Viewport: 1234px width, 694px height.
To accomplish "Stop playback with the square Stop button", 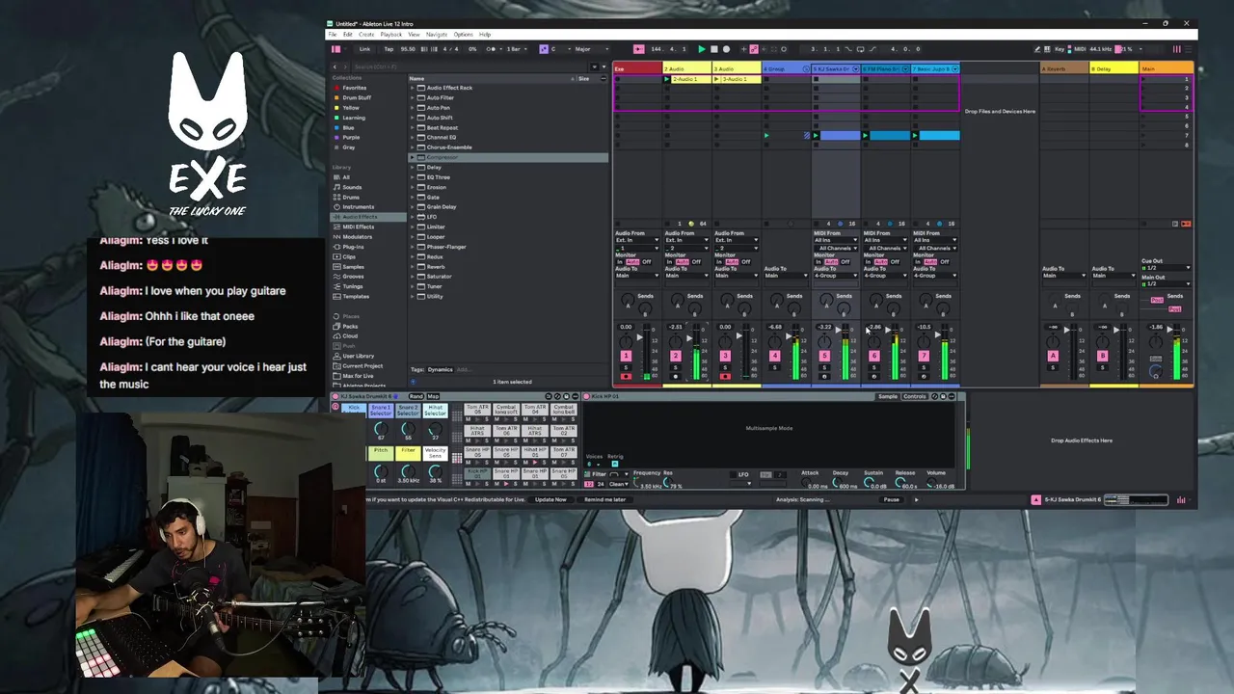I will (713, 49).
